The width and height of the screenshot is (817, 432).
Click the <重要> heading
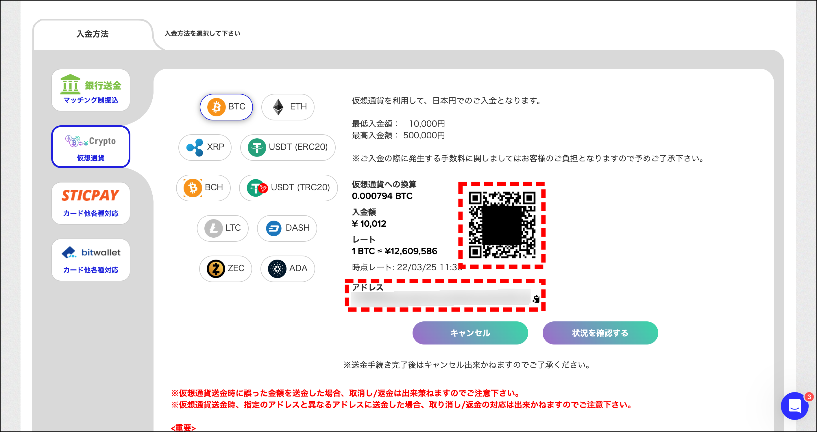183,428
